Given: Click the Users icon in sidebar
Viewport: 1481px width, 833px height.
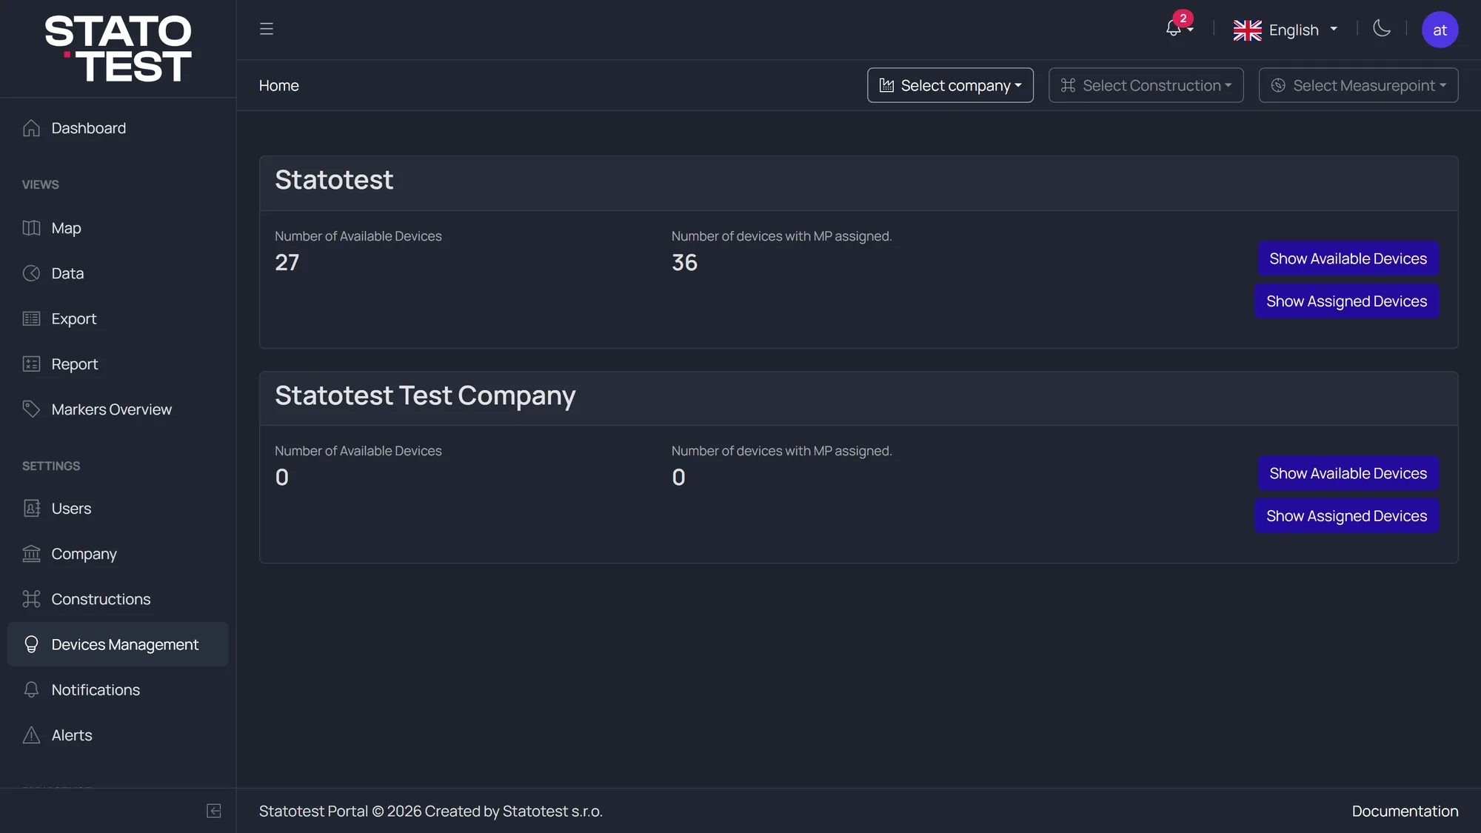Looking at the screenshot, I should pos(31,508).
